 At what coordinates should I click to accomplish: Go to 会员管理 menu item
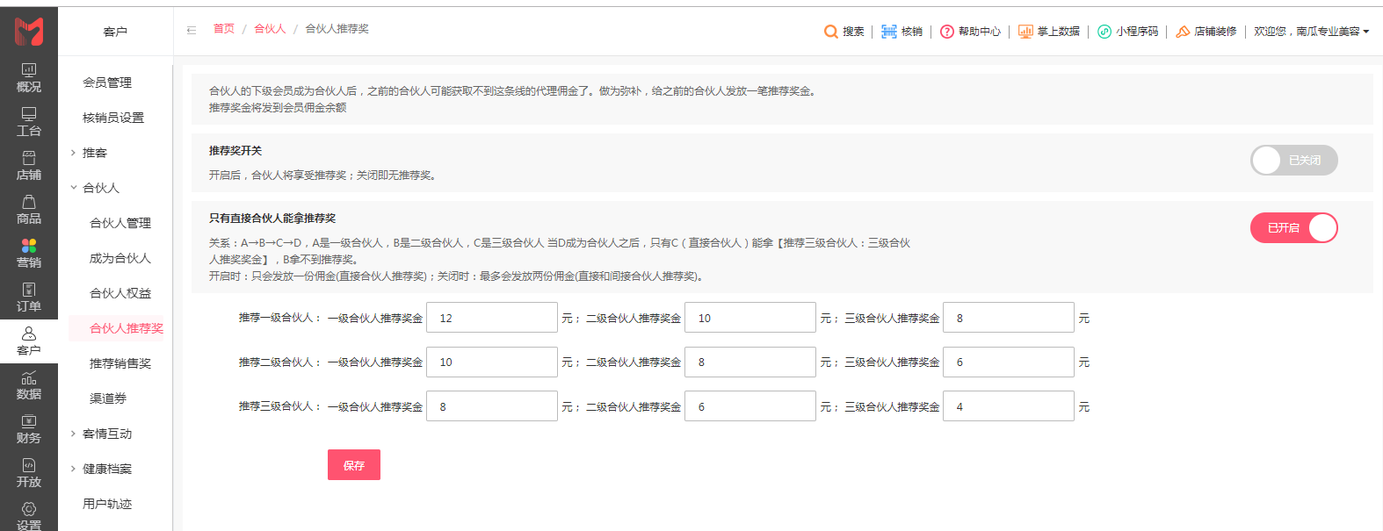pyautogui.click(x=107, y=83)
